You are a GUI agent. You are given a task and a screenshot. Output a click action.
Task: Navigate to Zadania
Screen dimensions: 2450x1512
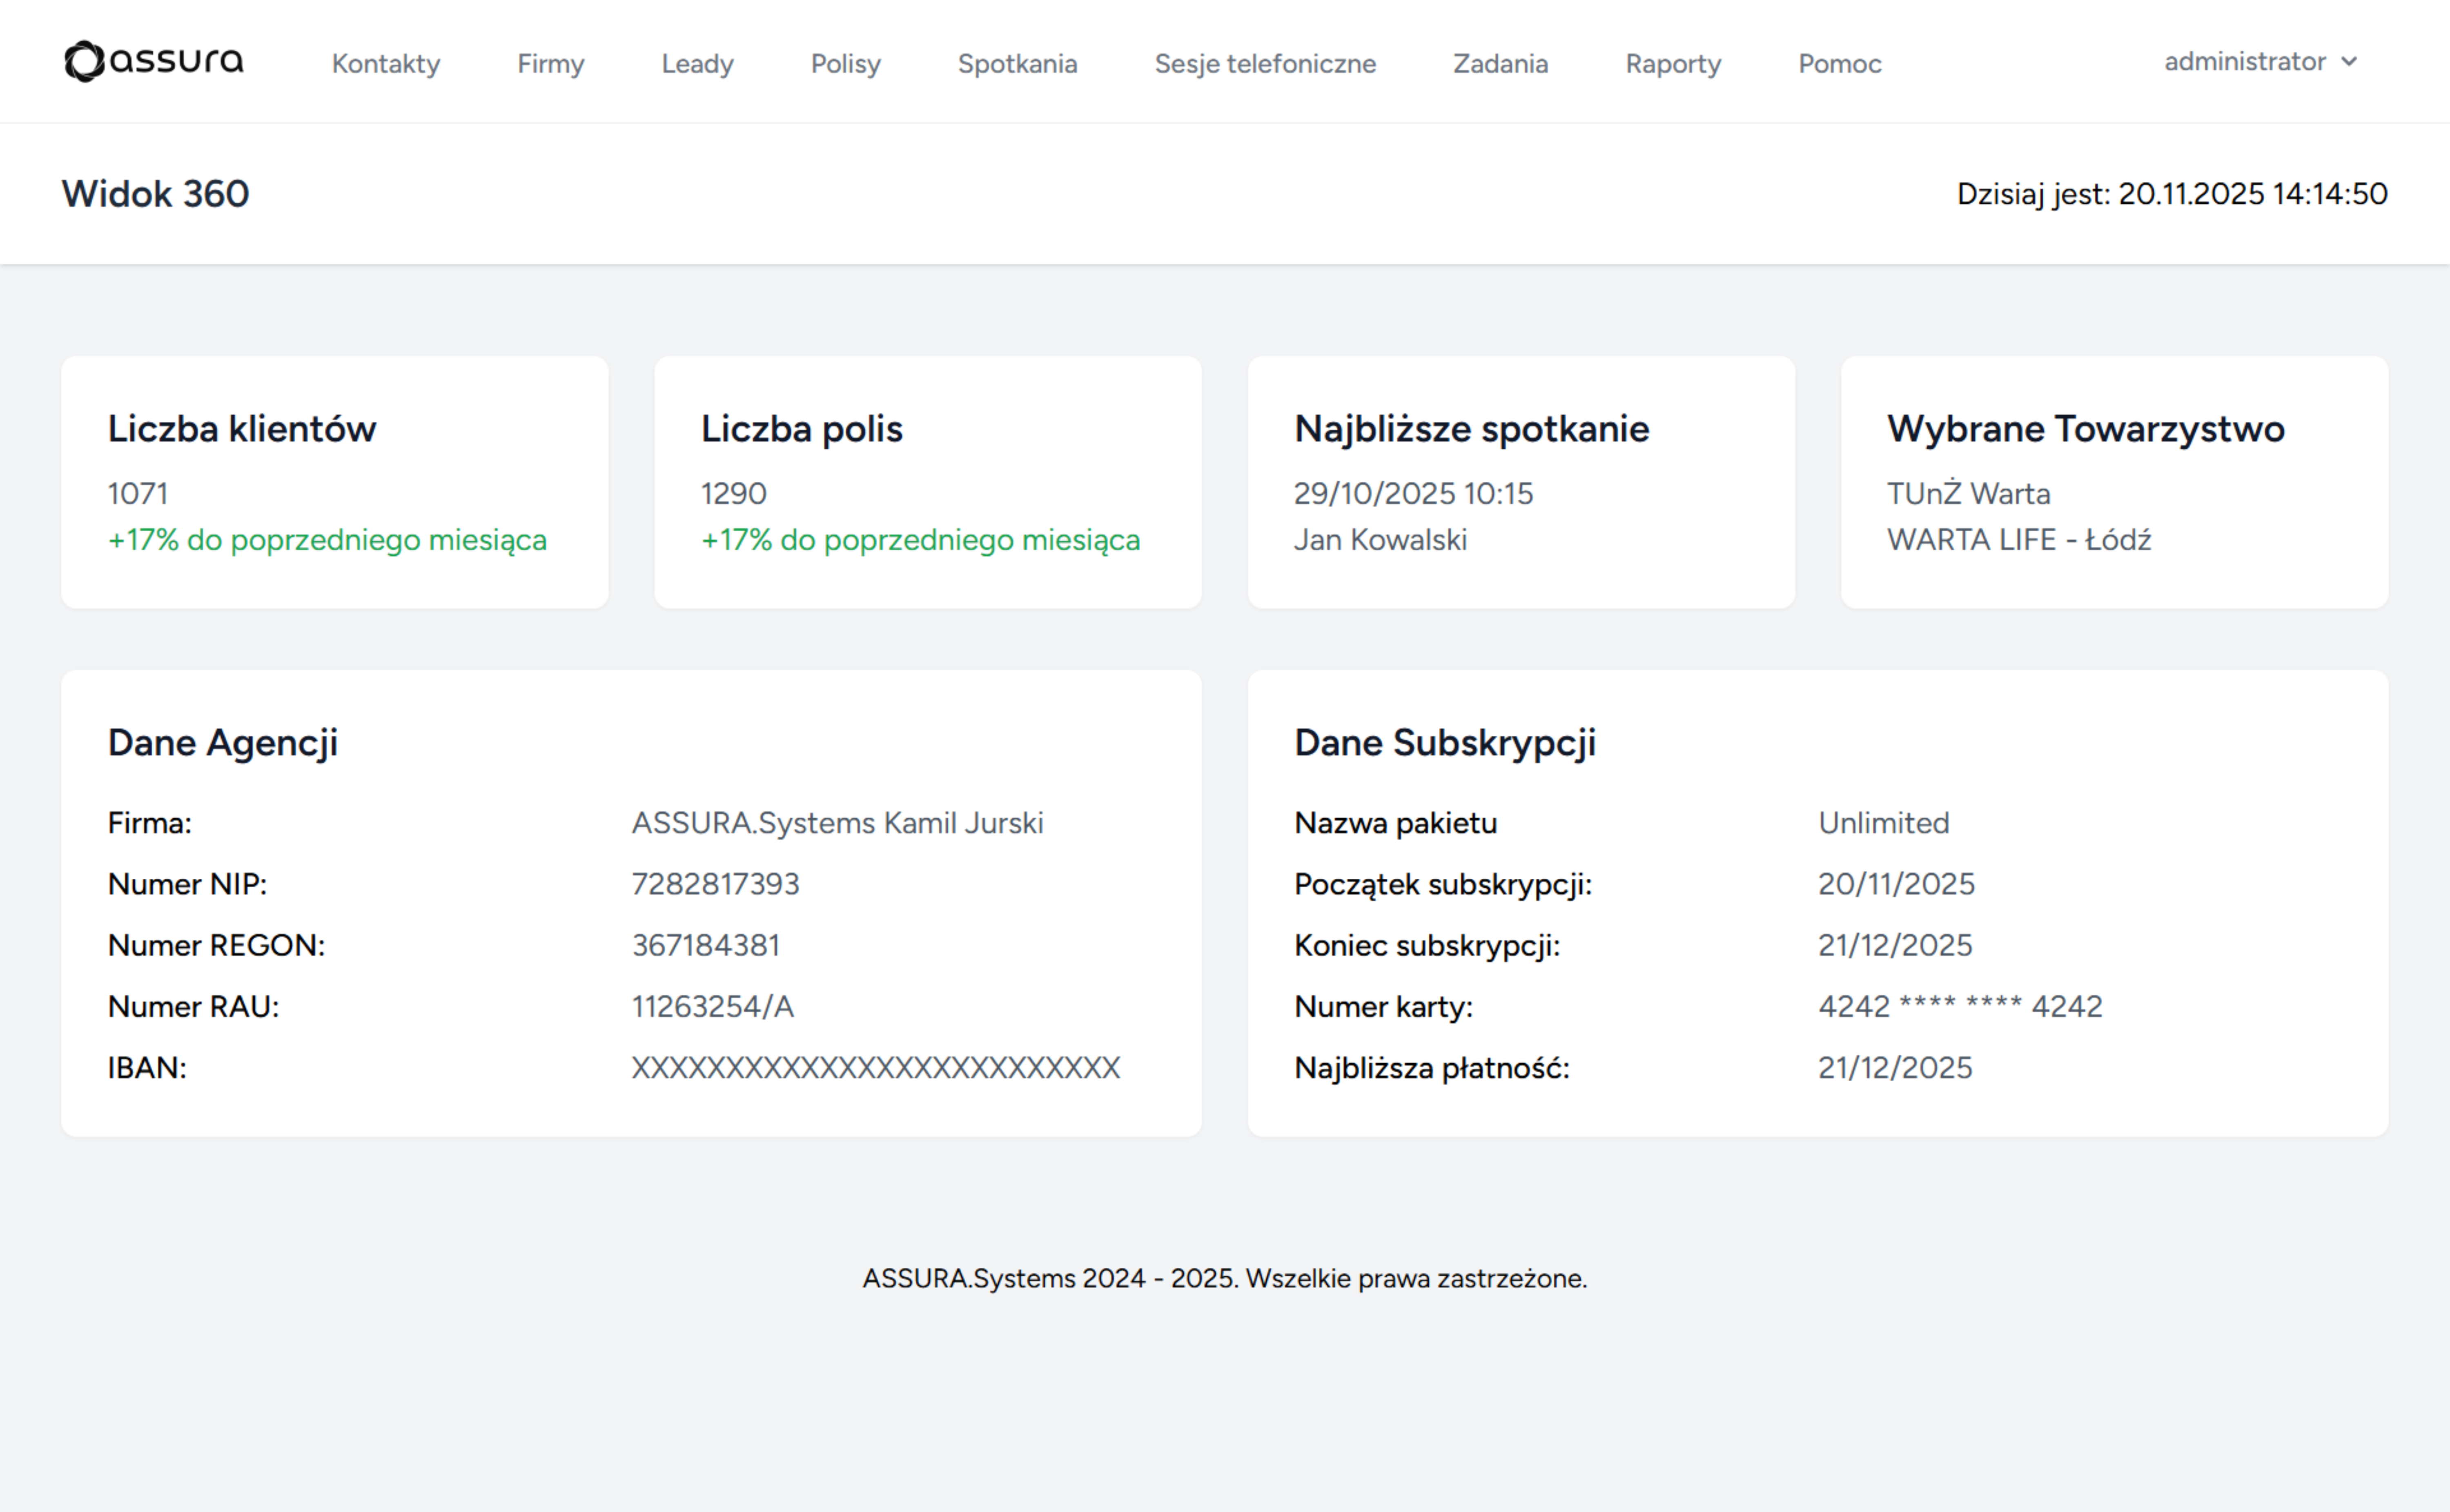coord(1500,63)
